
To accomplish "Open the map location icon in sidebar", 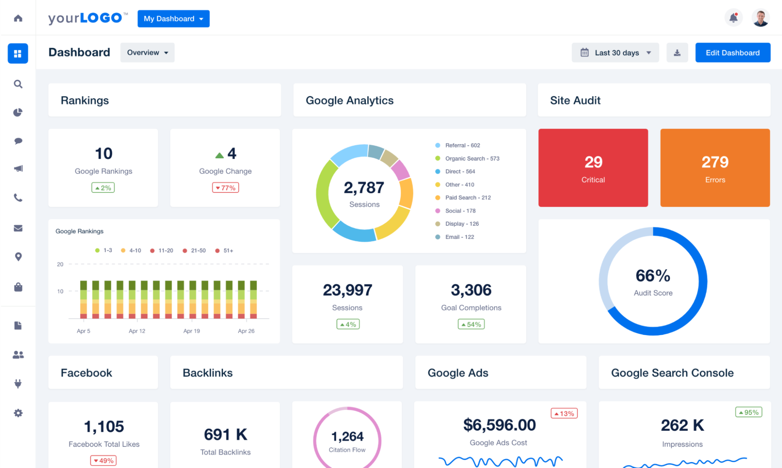I will click(18, 256).
